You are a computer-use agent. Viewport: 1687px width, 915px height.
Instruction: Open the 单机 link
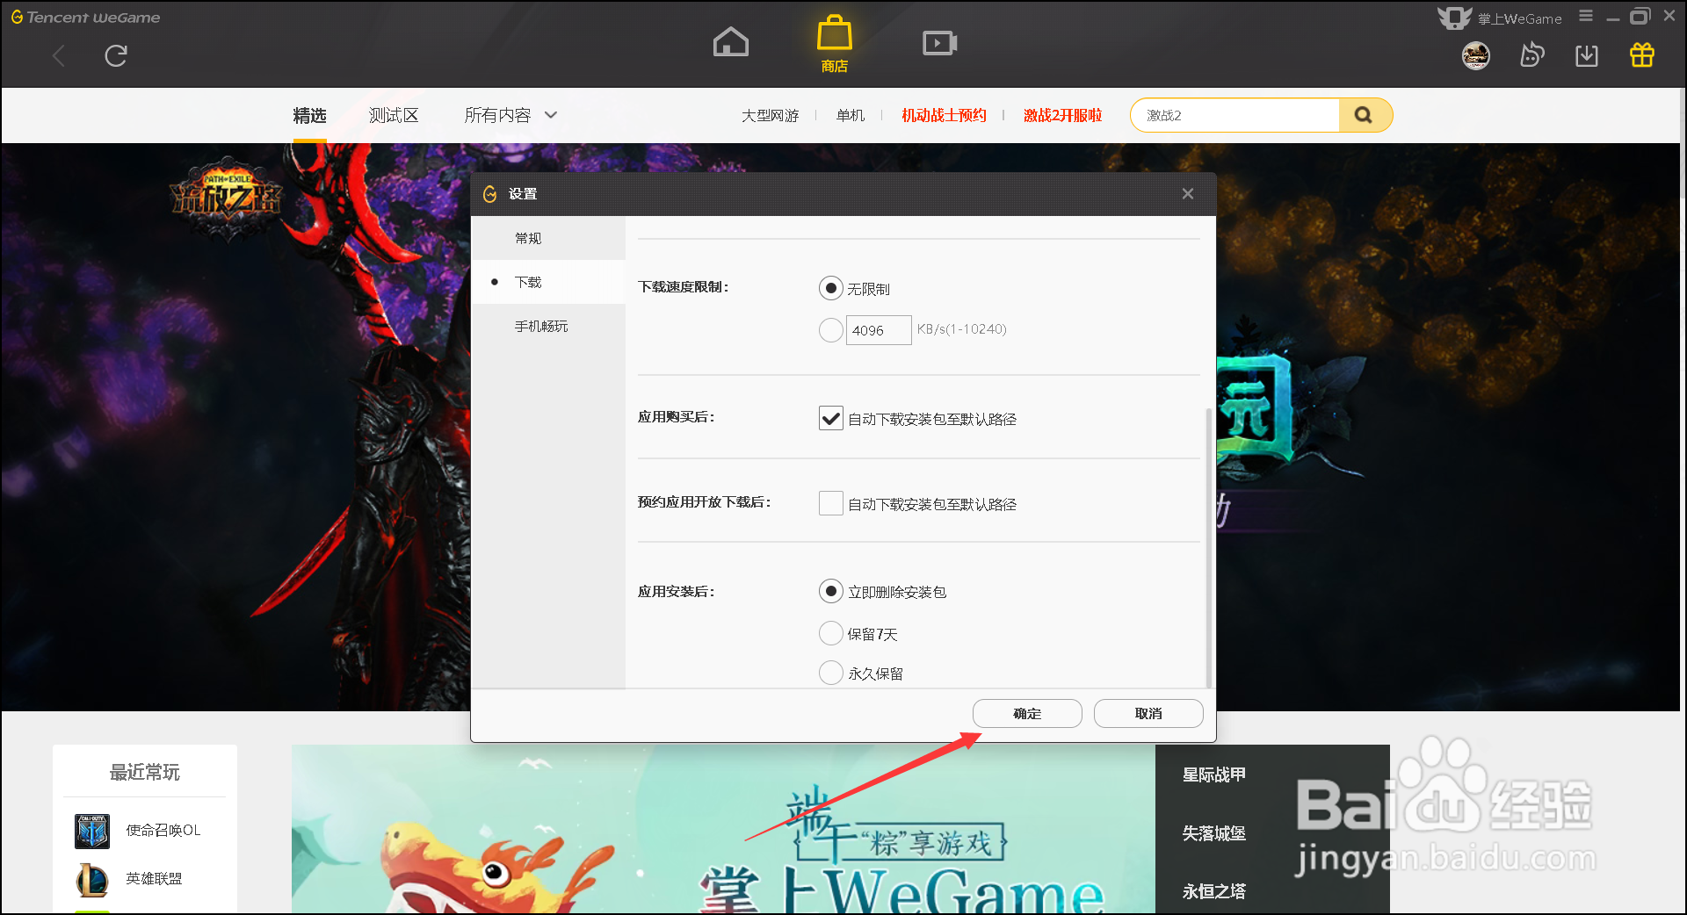coord(851,115)
